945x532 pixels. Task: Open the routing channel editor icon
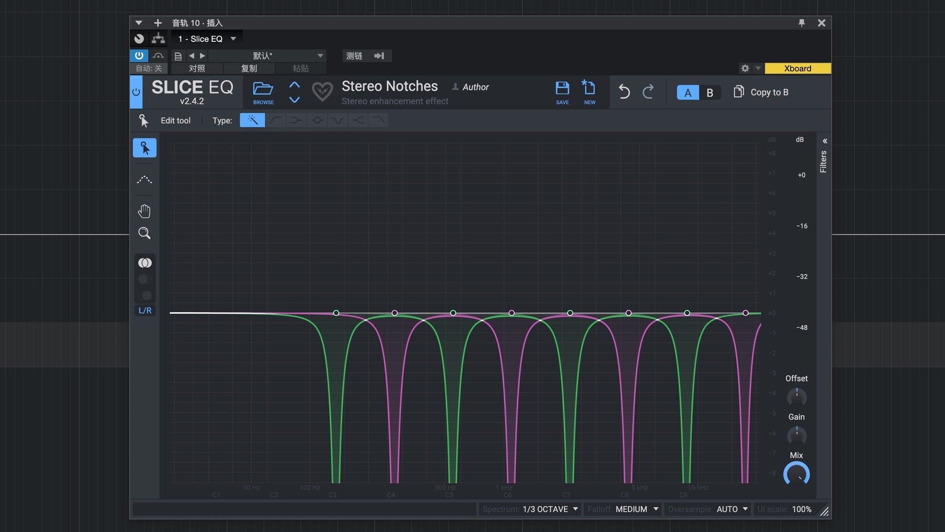158,38
